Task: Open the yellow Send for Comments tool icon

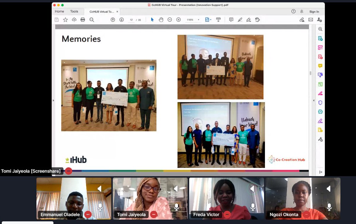Action: 320,130
